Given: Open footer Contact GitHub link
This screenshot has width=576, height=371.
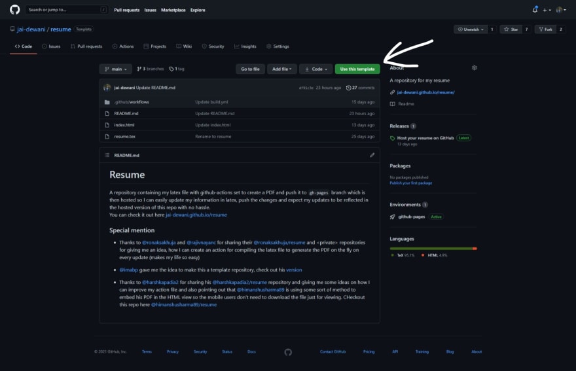Looking at the screenshot, I should coord(333,351).
